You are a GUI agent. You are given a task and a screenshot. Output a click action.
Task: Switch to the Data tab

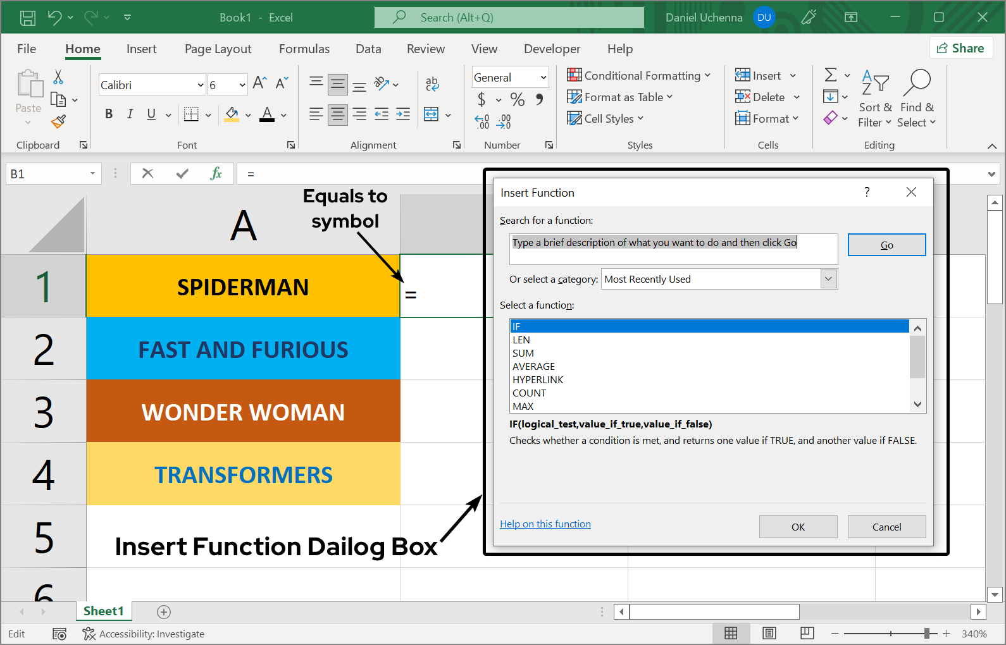[x=368, y=49]
